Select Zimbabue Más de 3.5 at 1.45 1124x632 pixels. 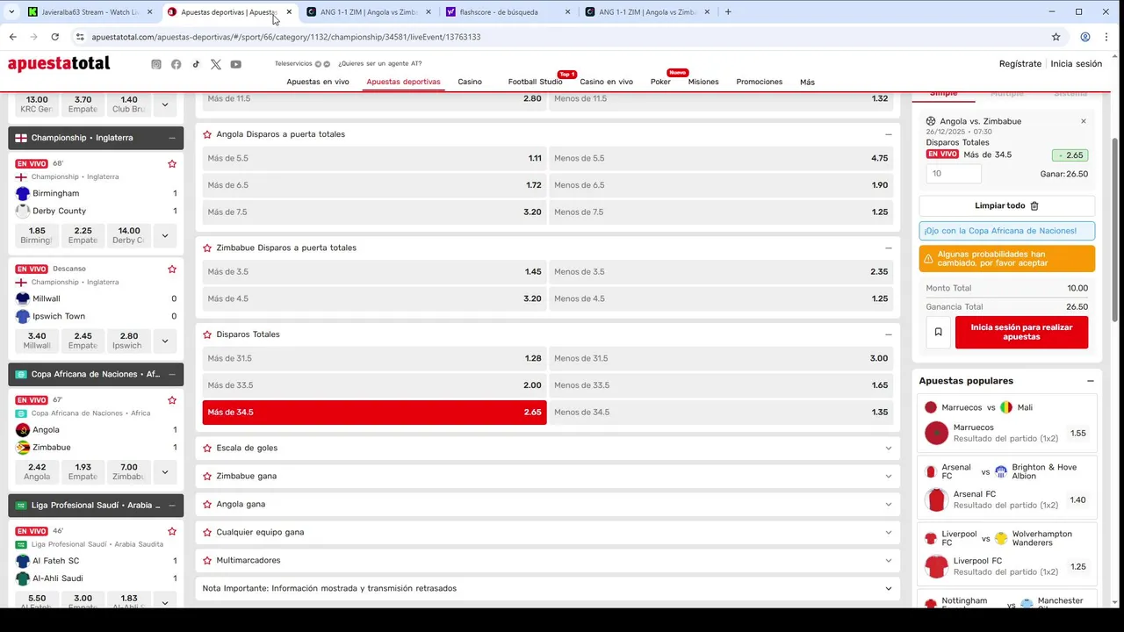click(374, 271)
